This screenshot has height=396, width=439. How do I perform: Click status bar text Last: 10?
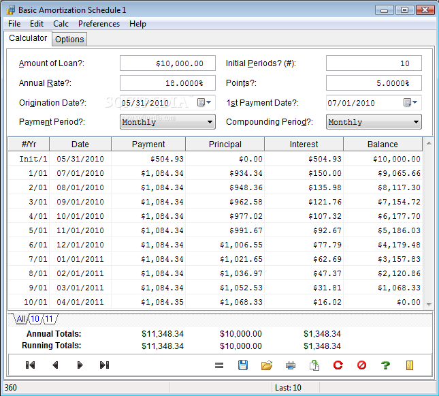coord(288,388)
